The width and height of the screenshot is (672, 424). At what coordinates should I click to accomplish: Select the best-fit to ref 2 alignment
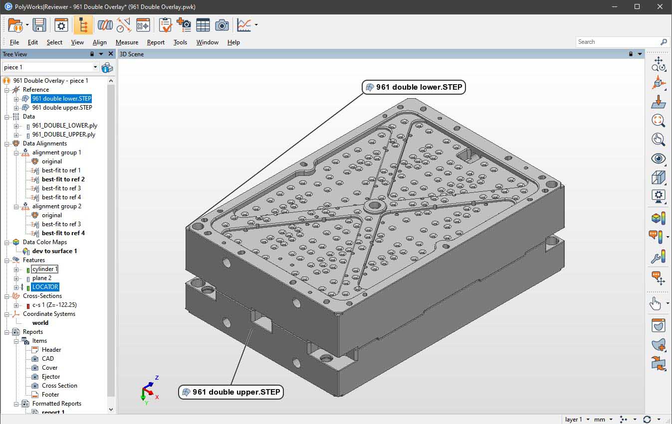coord(63,179)
